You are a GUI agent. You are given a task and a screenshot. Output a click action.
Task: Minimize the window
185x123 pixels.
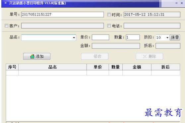tap(176, 3)
